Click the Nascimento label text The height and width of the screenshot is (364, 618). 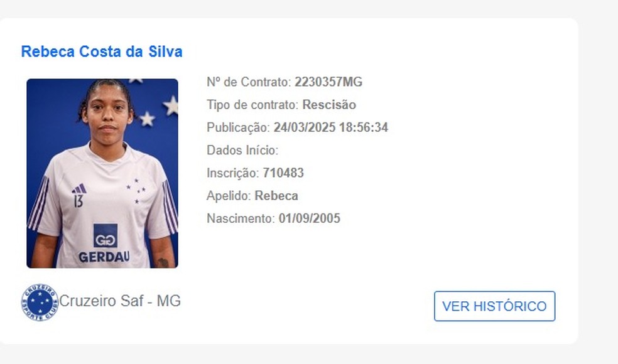tap(241, 218)
